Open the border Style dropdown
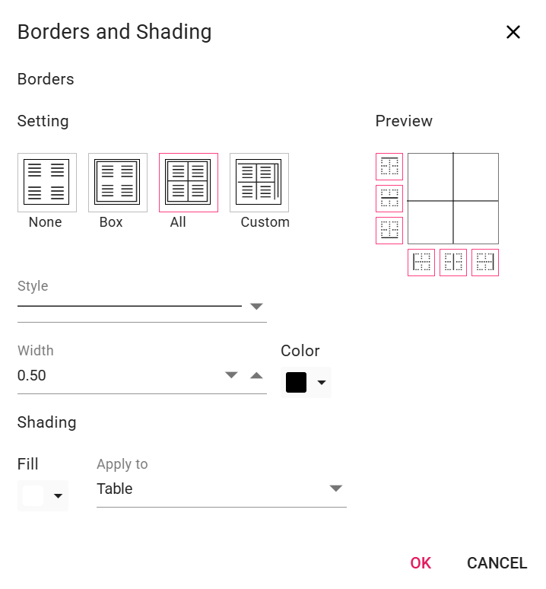 [x=256, y=307]
